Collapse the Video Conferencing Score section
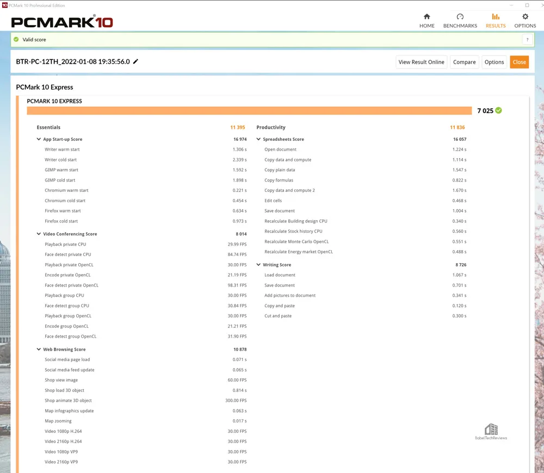 39,234
